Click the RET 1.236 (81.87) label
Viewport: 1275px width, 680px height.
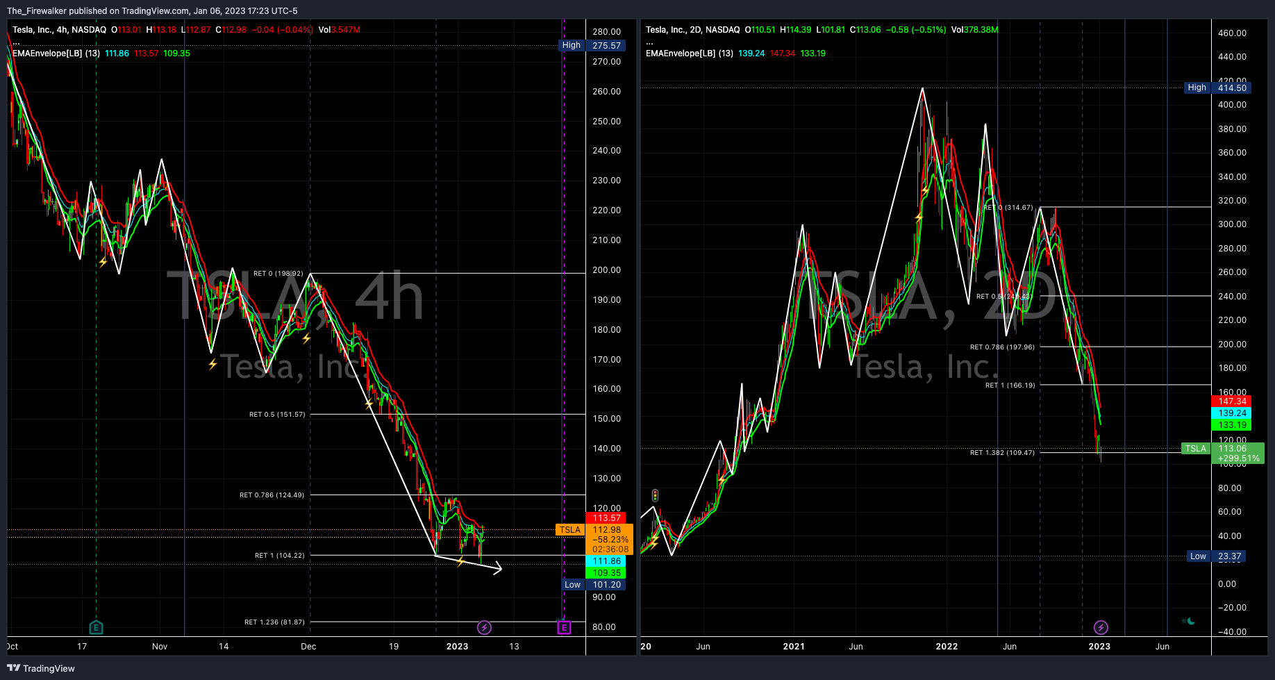tap(274, 622)
